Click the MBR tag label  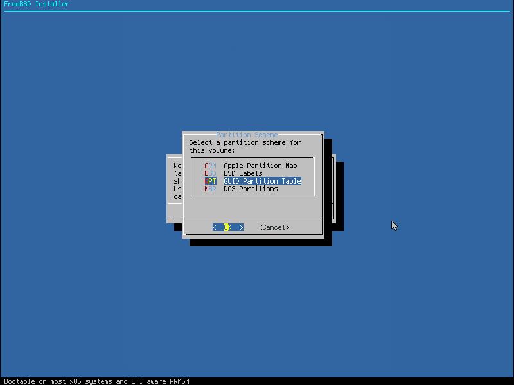pyautogui.click(x=210, y=189)
